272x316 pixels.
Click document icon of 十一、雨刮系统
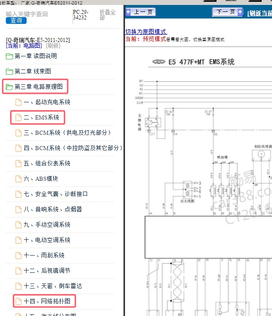pyautogui.click(x=18, y=255)
